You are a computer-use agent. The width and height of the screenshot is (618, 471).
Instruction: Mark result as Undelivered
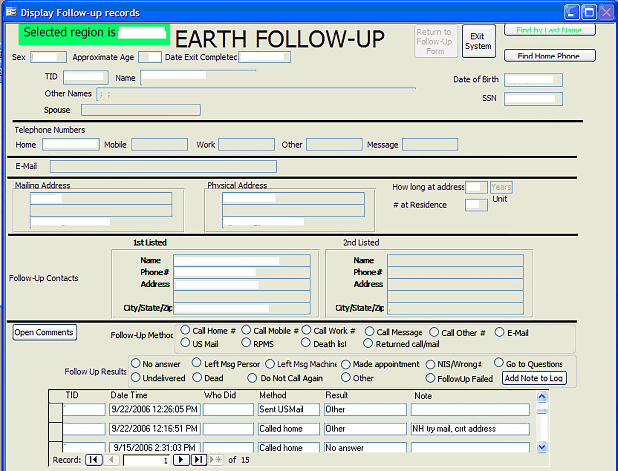click(136, 377)
